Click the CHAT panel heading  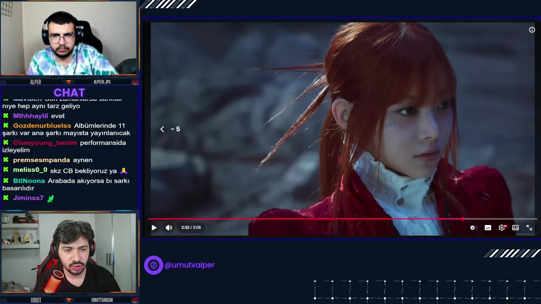coord(69,92)
